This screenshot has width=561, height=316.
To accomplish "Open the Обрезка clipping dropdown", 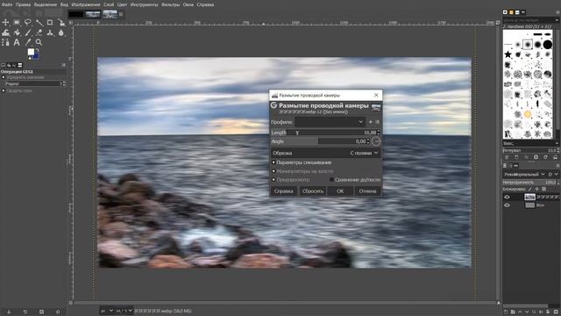I will 325,153.
